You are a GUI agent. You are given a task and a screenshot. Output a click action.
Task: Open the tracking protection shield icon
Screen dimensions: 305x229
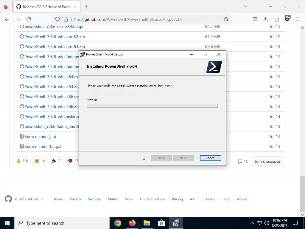pos(57,19)
